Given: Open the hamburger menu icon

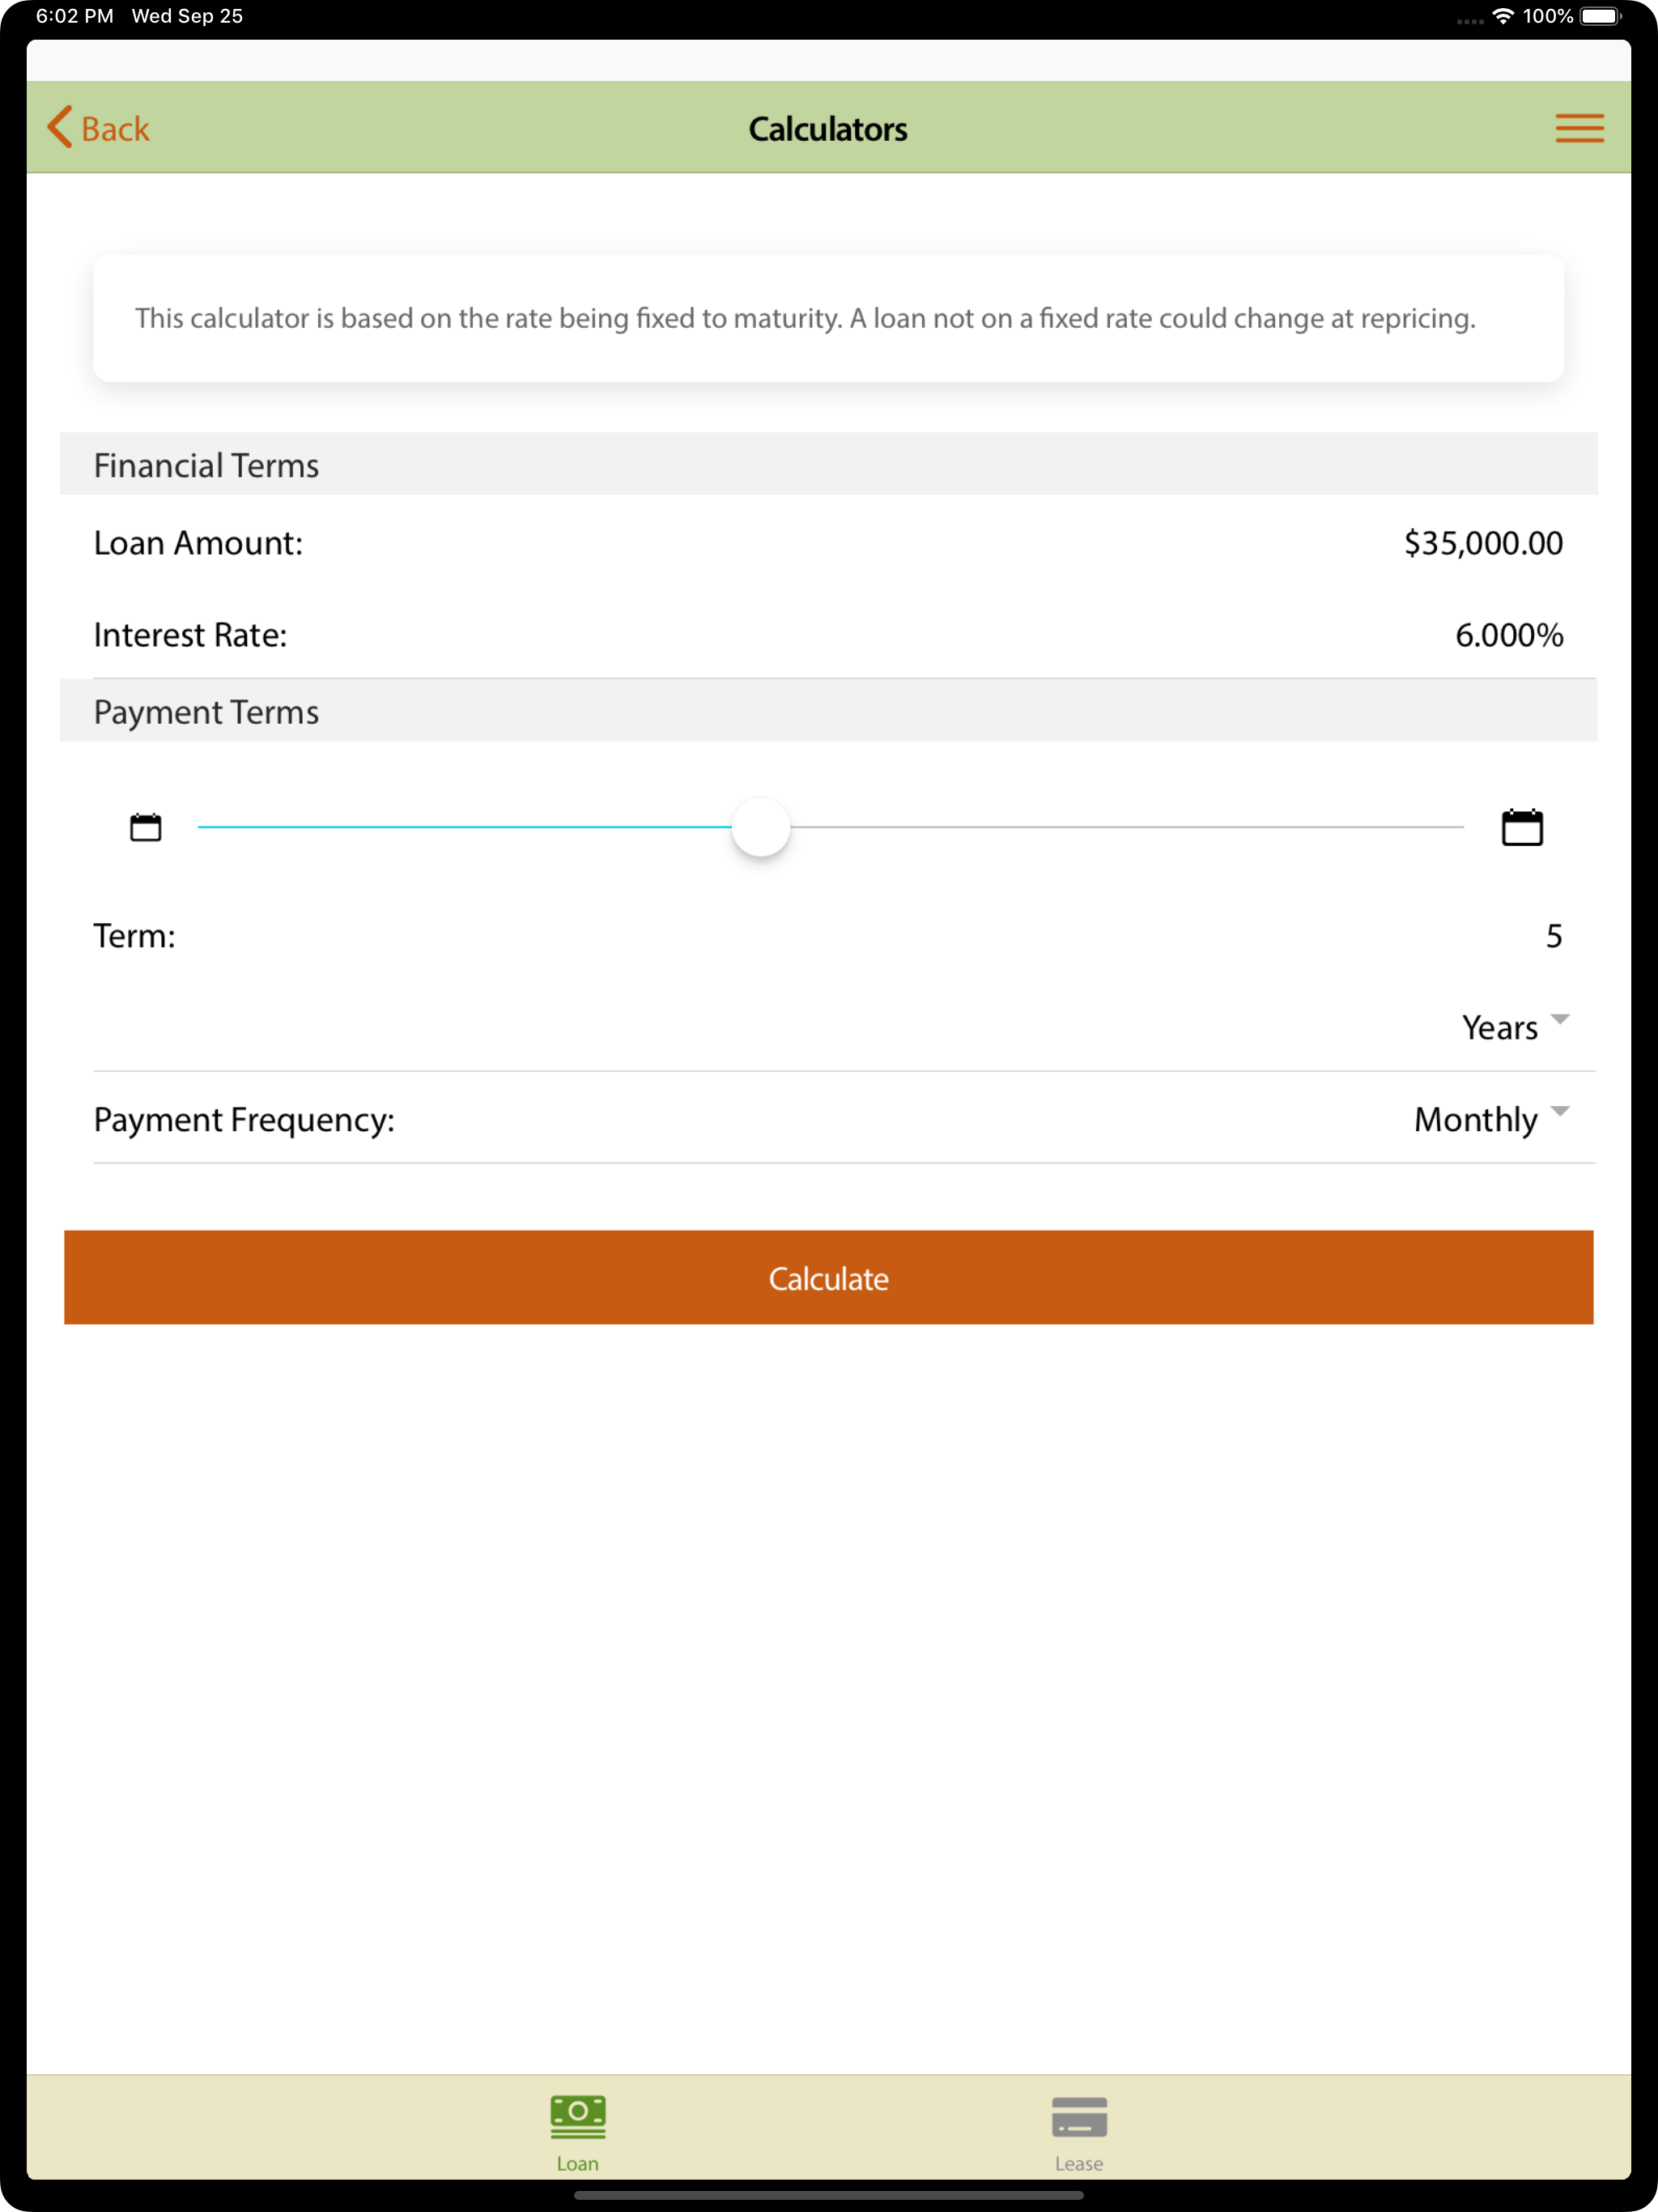Looking at the screenshot, I should pos(1579,128).
